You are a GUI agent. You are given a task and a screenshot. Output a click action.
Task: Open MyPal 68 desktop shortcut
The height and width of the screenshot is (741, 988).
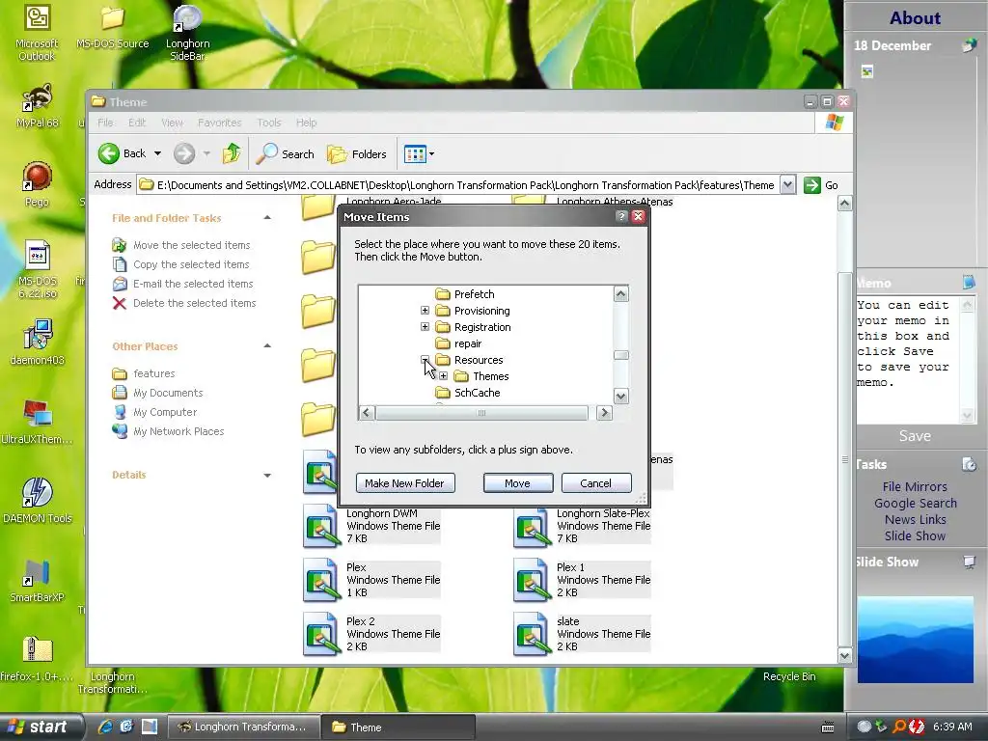click(38, 106)
